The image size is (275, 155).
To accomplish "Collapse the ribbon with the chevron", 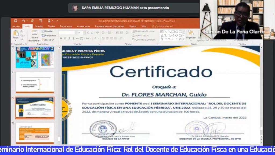I will (260, 44).
